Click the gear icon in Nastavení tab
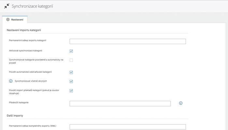This screenshot has height=130, width=228. pyautogui.click(x=8, y=19)
